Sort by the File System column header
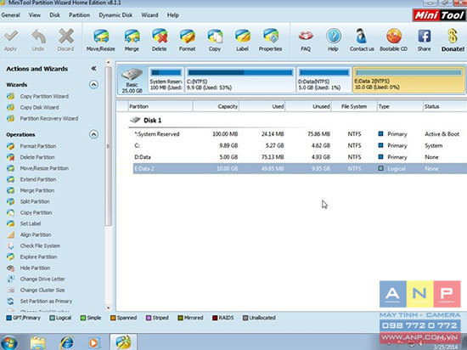This screenshot has height=350, width=467. coord(354,106)
